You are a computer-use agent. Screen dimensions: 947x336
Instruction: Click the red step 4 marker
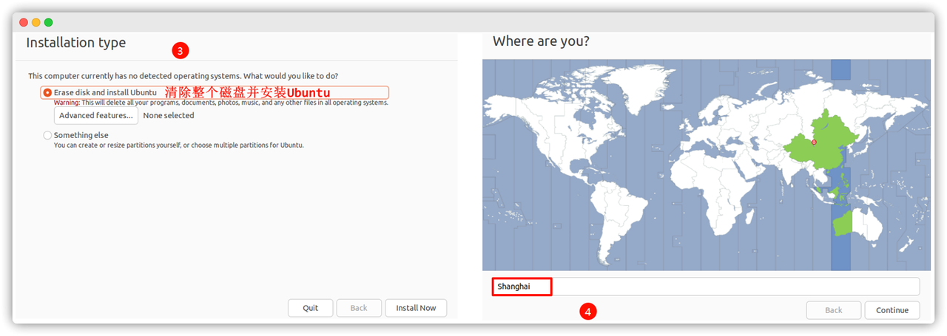tap(587, 312)
